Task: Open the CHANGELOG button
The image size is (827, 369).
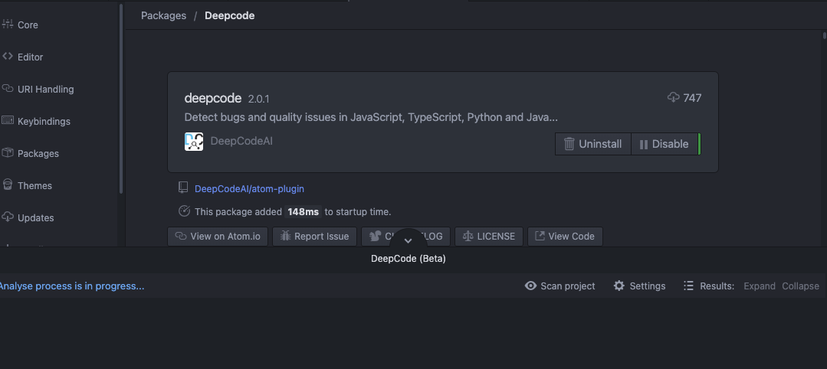Action: [x=405, y=237]
